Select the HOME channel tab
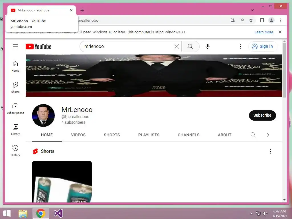The width and height of the screenshot is (292, 219). pyautogui.click(x=47, y=135)
